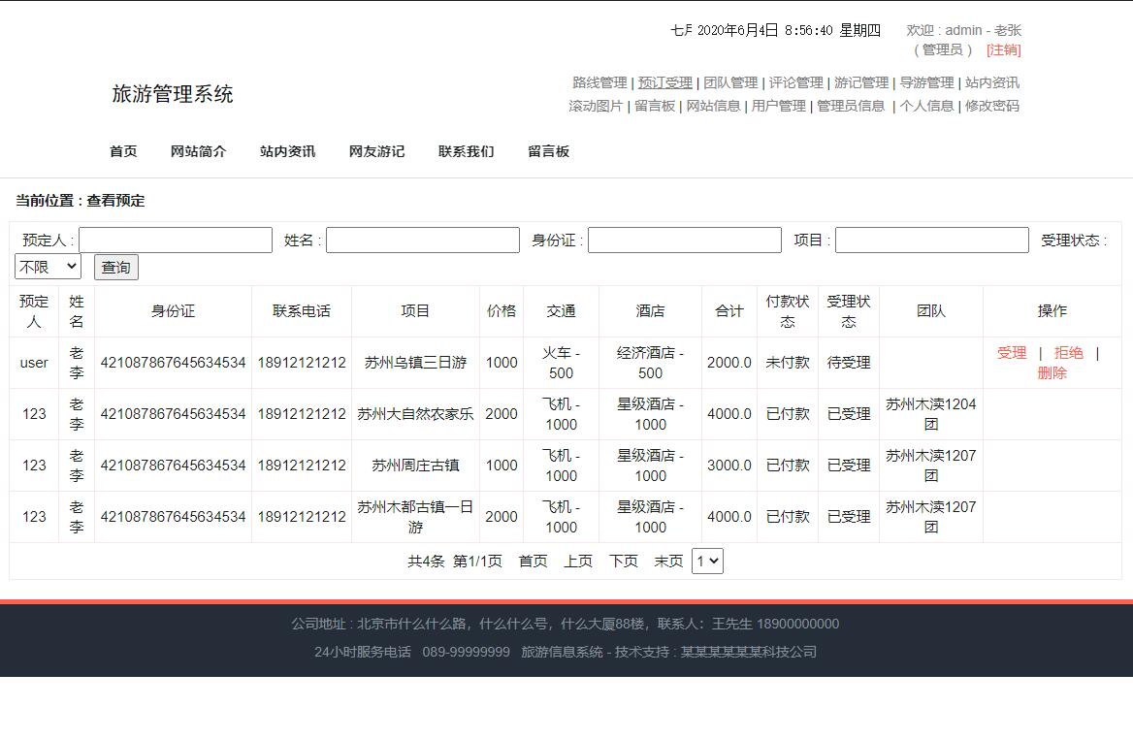Viewport: 1133px width, 739px height.
Task: Open 修改密码 to change password
Action: pos(991,106)
